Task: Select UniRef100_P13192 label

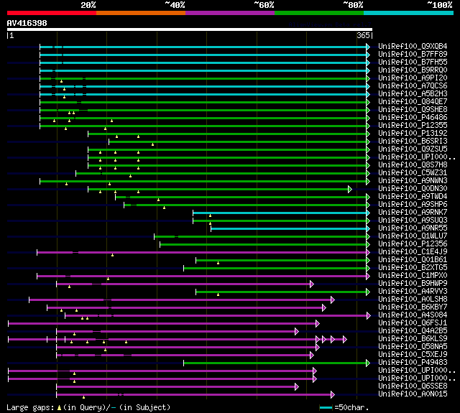Action: (x=413, y=134)
